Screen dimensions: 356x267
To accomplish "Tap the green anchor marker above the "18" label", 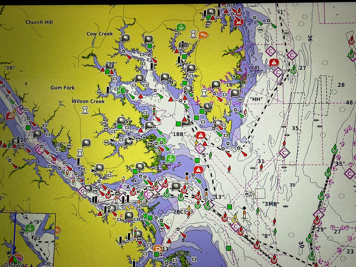I will point(181,28).
